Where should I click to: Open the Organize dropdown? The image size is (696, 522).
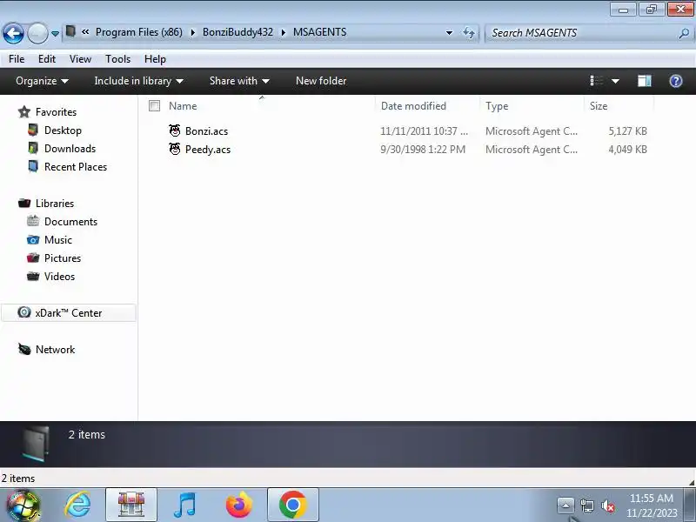tap(42, 81)
